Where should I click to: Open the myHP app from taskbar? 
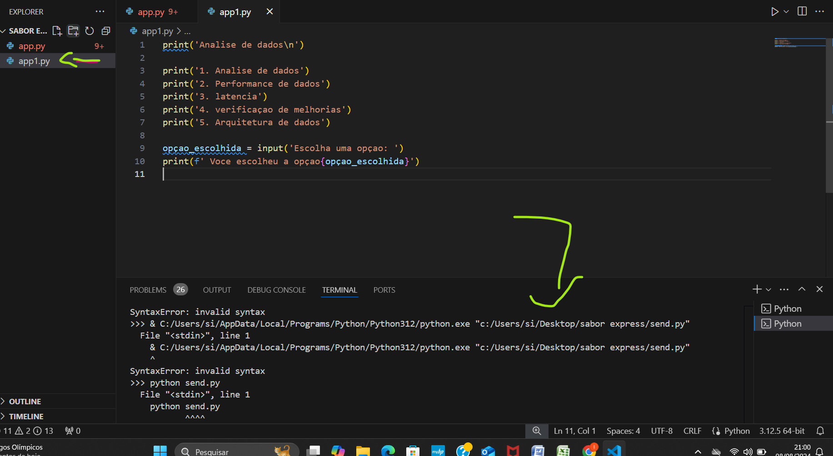click(438, 451)
